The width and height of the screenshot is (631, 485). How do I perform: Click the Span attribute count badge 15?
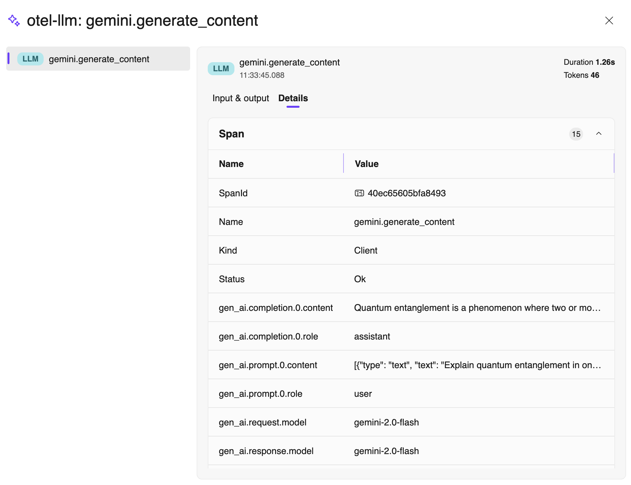coord(576,134)
